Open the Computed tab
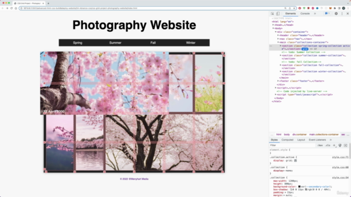The image size is (351, 197). pyautogui.click(x=287, y=140)
